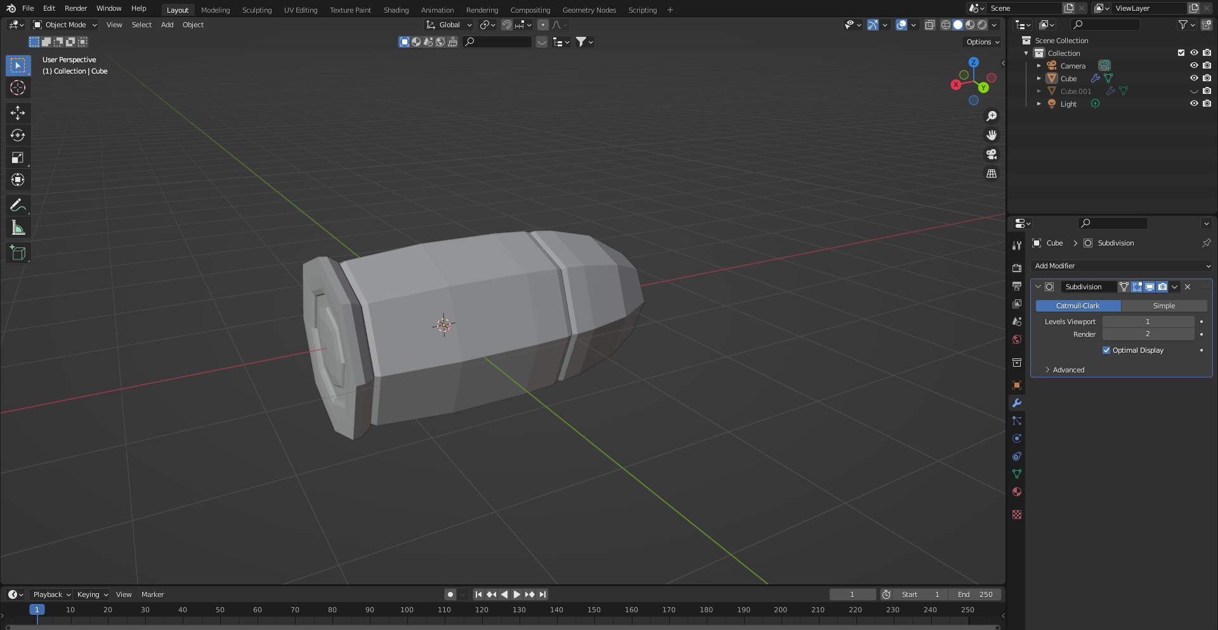1218x630 pixels.
Task: Choose the Annotate tool
Action: pos(18,204)
